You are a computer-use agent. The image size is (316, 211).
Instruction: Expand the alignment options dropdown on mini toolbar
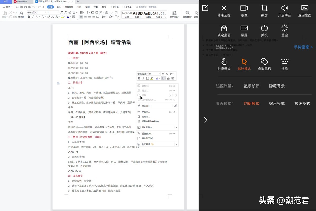pyautogui.click(x=165, y=78)
